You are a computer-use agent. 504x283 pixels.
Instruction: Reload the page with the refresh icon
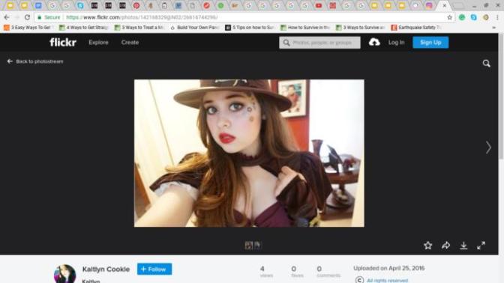click(27, 17)
